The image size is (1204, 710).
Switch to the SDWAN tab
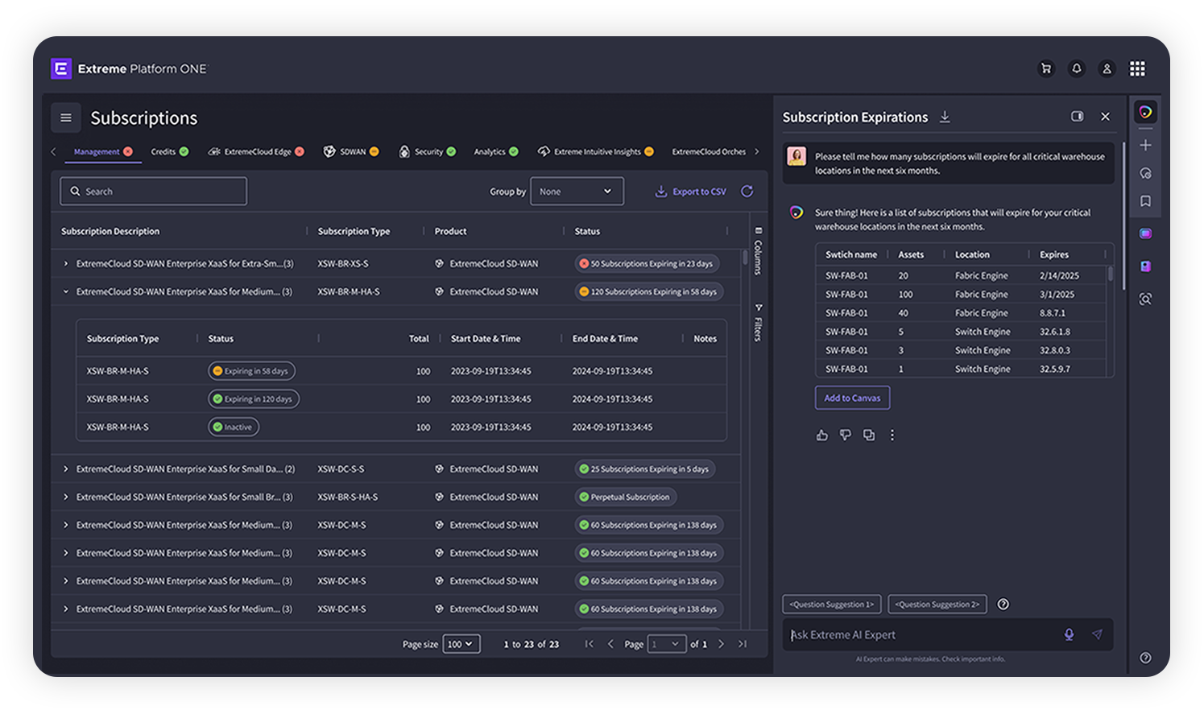[x=351, y=152]
